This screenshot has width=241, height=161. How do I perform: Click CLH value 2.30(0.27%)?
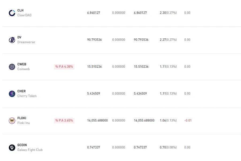(168, 13)
